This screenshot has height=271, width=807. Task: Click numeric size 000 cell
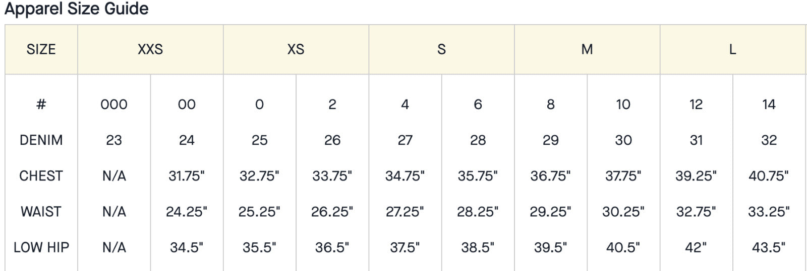point(114,105)
